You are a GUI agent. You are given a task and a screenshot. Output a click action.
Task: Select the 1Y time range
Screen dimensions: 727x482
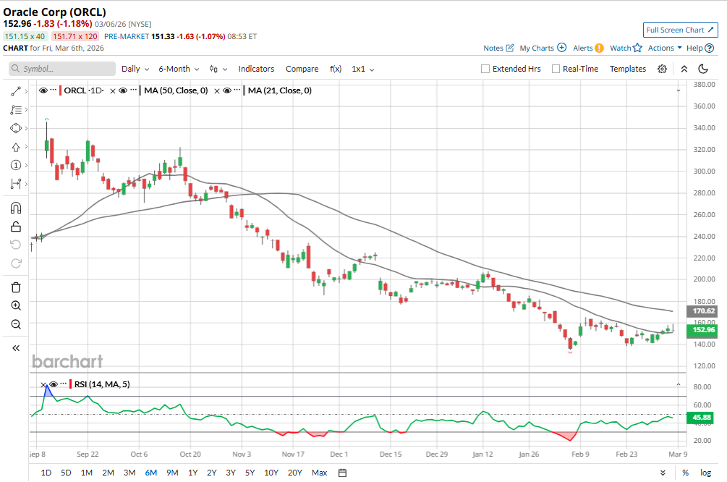[x=192, y=473]
